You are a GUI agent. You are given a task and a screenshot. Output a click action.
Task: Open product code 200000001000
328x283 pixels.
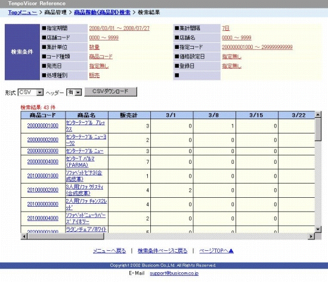[43, 126]
